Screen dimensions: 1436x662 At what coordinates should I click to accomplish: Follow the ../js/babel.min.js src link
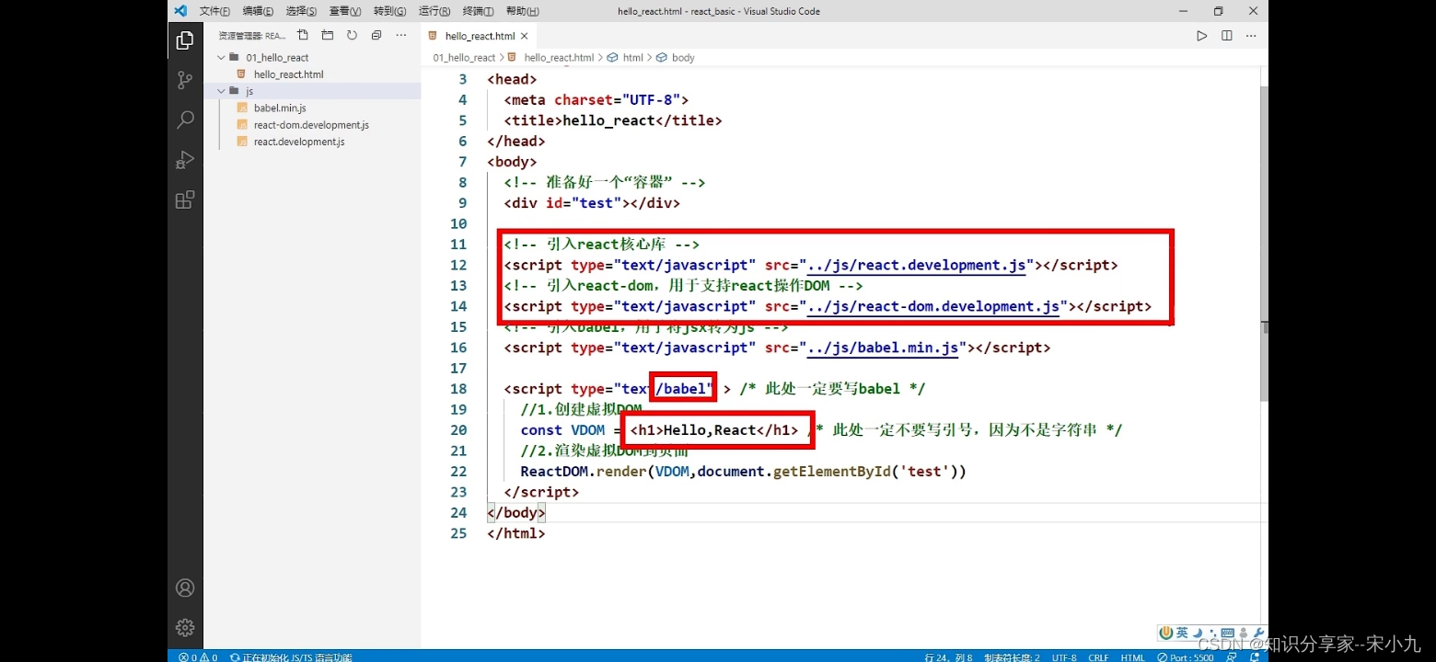coord(883,348)
